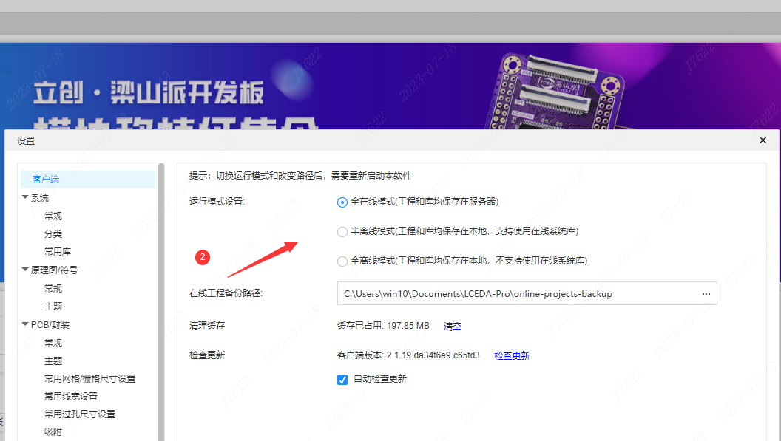The width and height of the screenshot is (781, 441).
Task: Open the 客户端 settings page
Action: click(88, 180)
